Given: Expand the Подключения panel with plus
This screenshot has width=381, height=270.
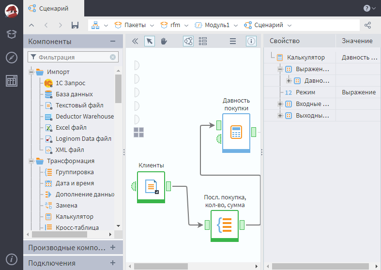Looking at the screenshot, I should click(113, 263).
